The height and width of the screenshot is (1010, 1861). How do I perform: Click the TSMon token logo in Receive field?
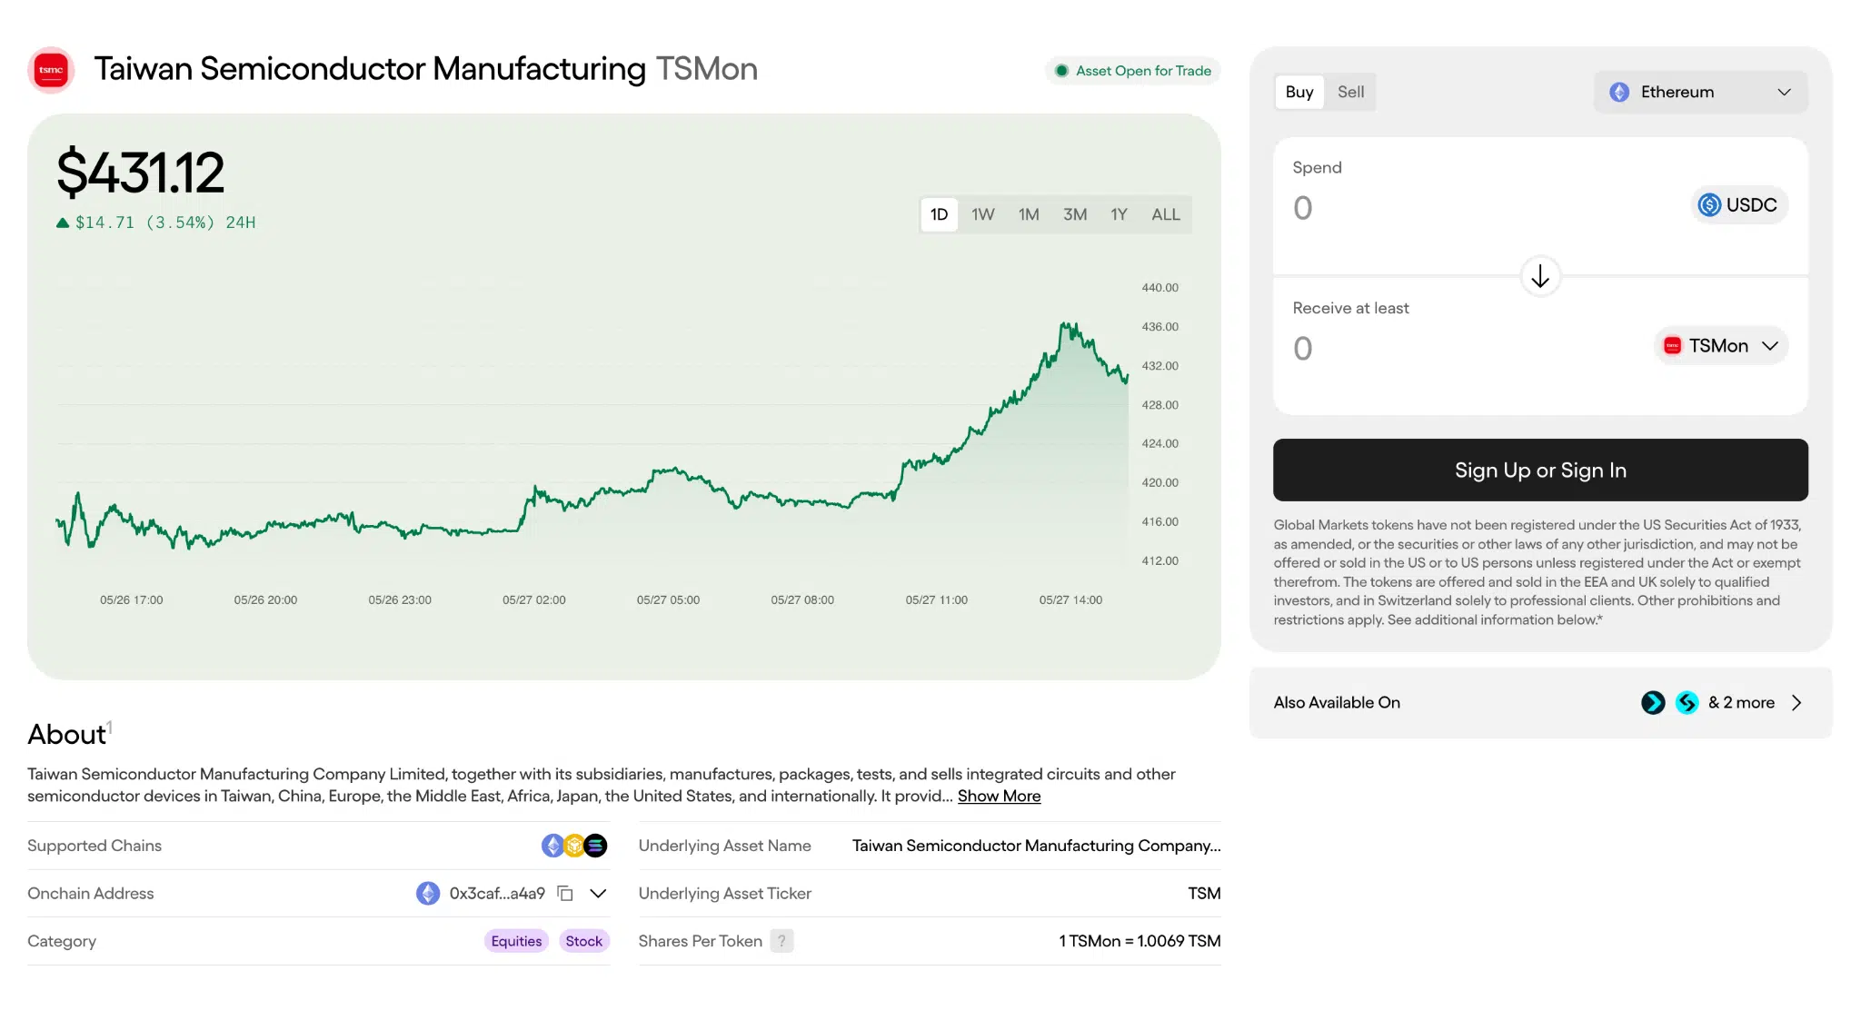(1672, 346)
